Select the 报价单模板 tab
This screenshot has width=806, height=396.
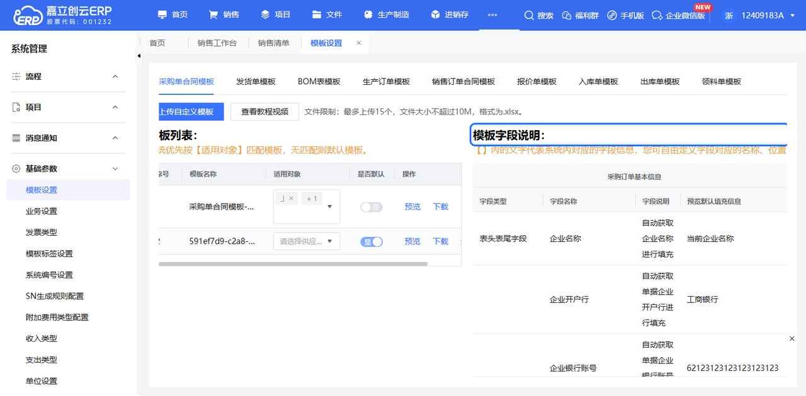pos(536,82)
